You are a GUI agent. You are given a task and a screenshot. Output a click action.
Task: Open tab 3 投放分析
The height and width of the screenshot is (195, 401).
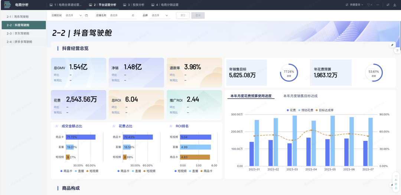pos(134,5)
